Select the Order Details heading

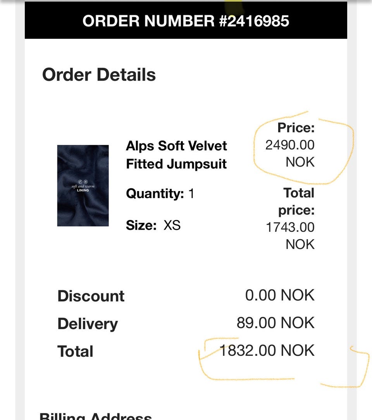[99, 74]
